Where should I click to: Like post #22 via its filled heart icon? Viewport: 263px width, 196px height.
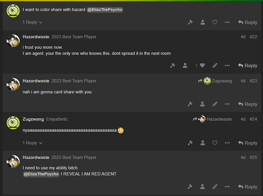tap(202, 65)
